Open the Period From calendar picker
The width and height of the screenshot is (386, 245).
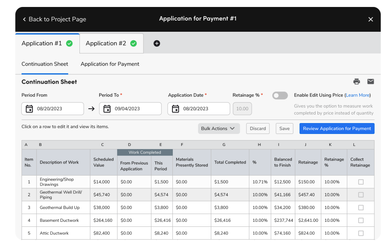point(29,109)
